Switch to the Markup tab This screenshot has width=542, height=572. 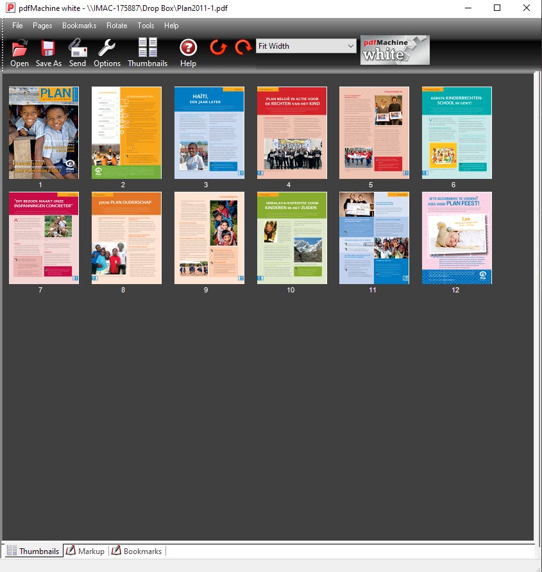click(x=85, y=551)
